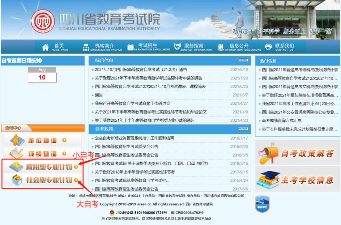Click the house icon for 首页
This screenshot has width=341, height=225.
click(45, 47)
